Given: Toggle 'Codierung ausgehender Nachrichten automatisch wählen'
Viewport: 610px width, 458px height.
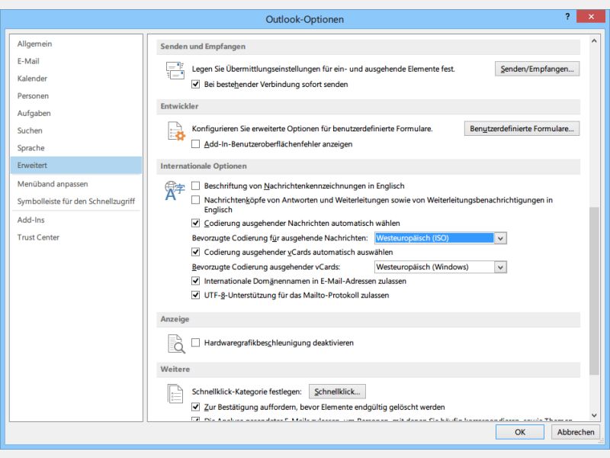Looking at the screenshot, I should pos(196,223).
